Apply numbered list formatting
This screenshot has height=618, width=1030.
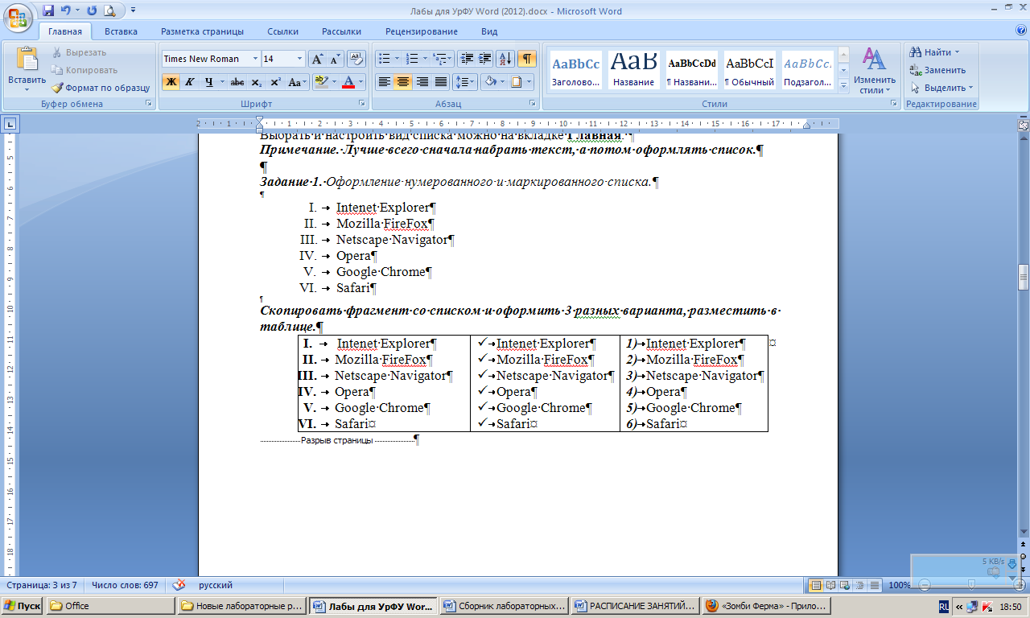point(412,59)
